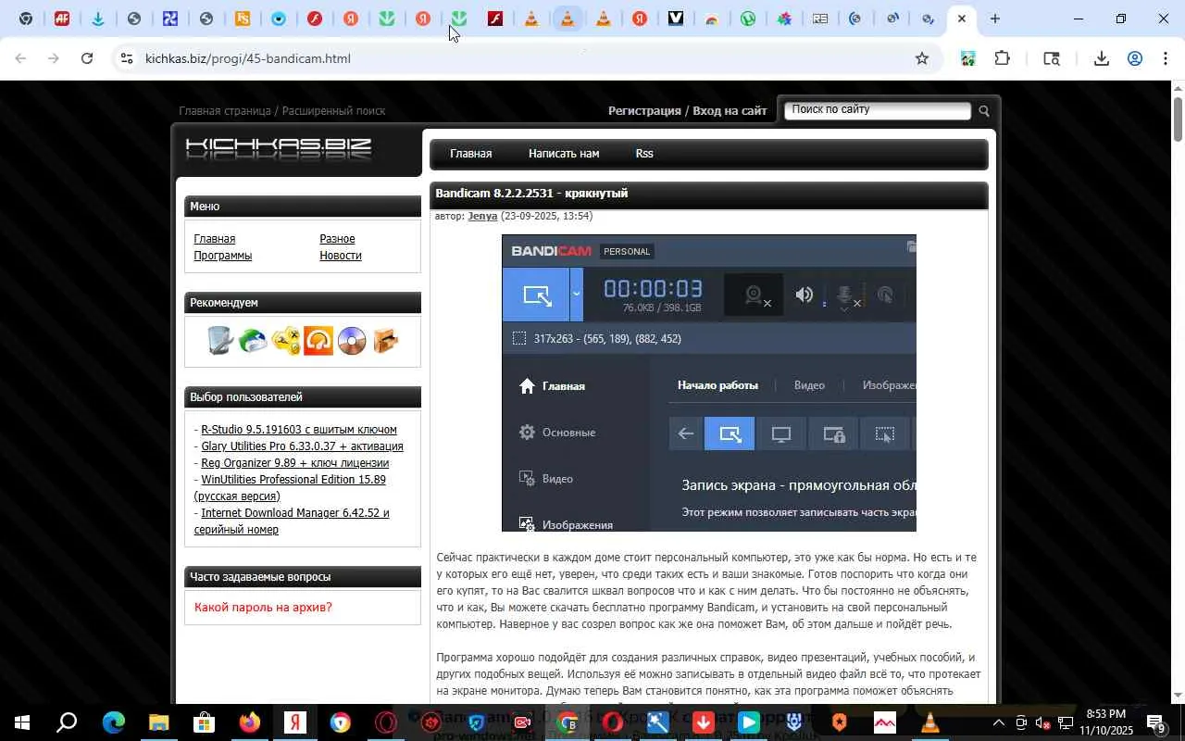The height and width of the screenshot is (741, 1185).
Task: Open the Главная navigation tab
Action: pos(470,154)
